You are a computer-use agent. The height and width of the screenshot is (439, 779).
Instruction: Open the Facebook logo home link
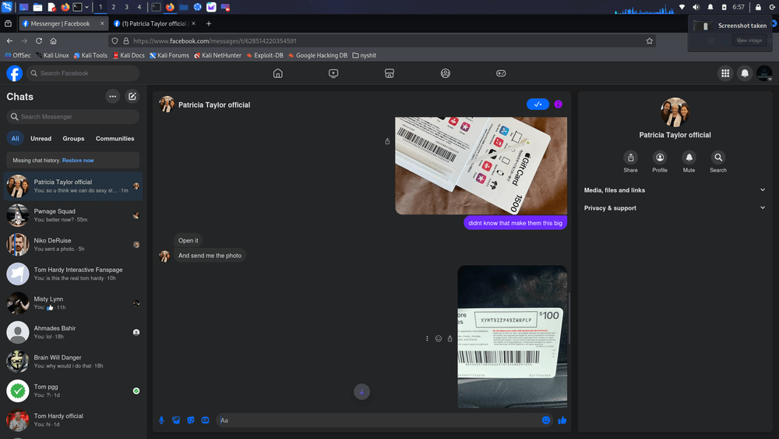(14, 73)
